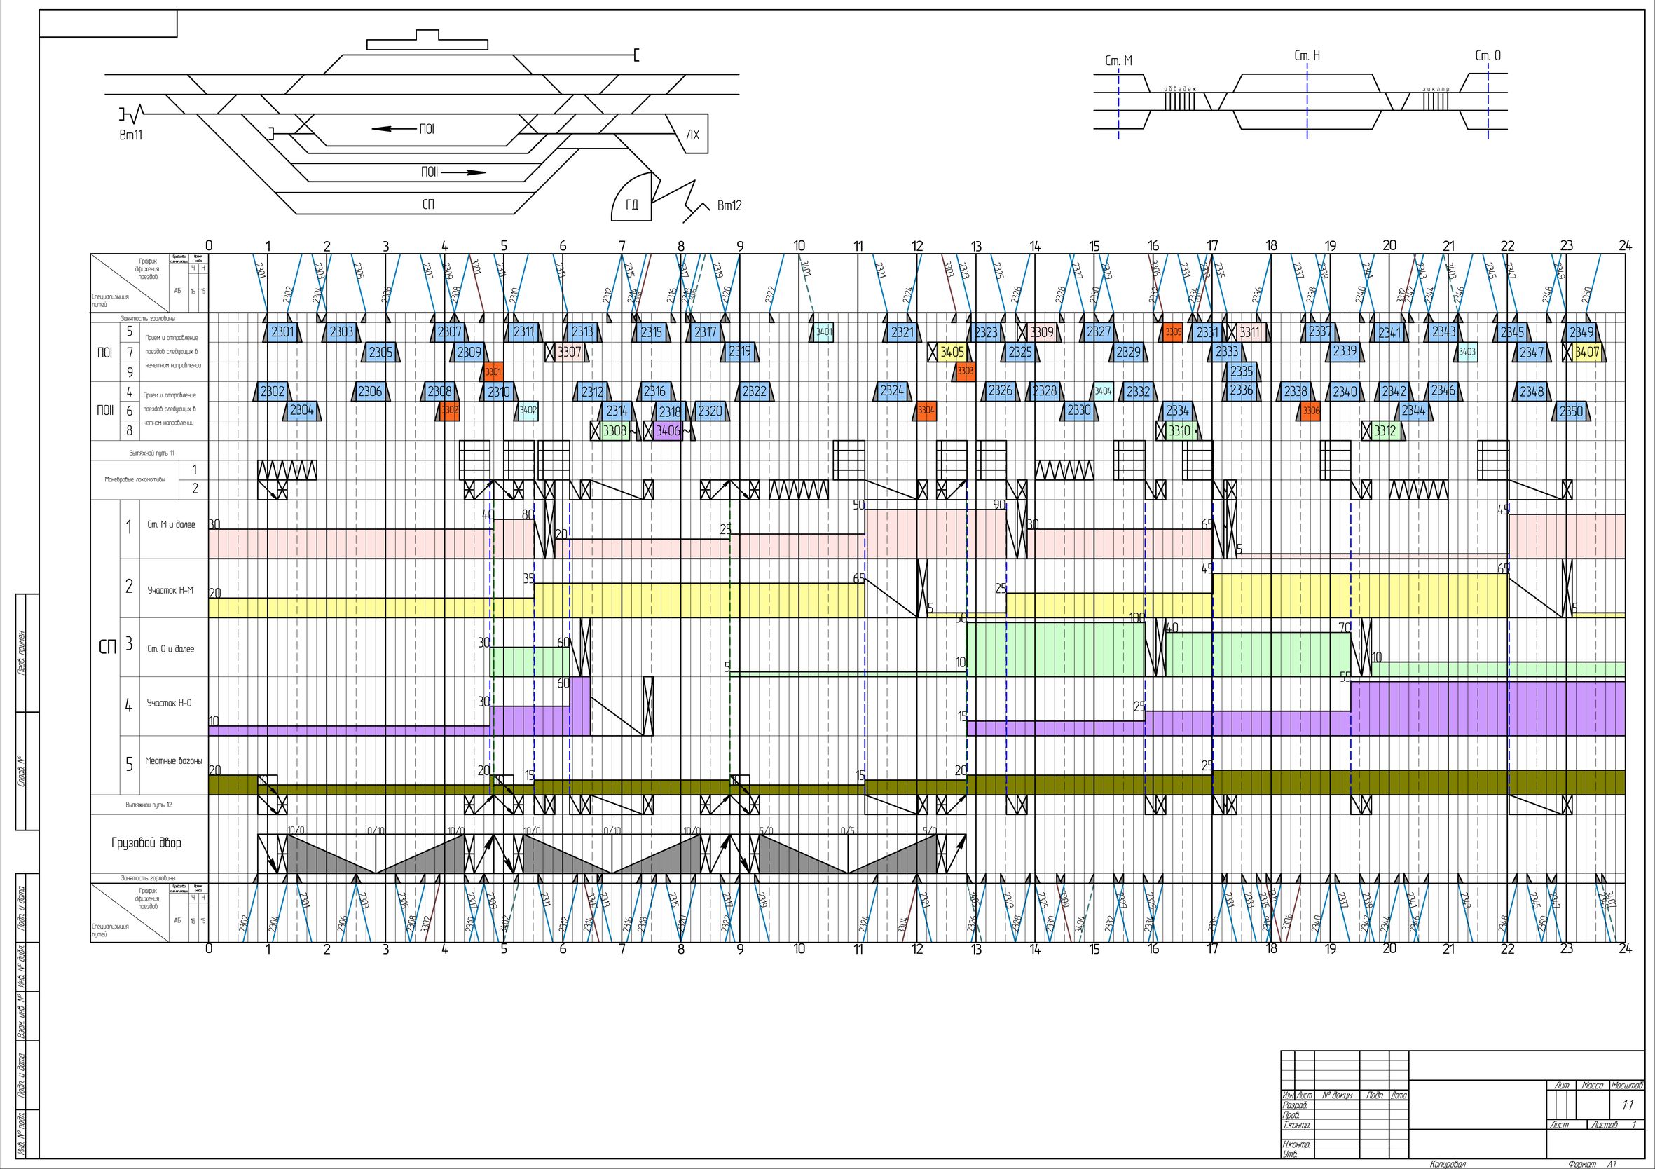The image size is (1655, 1169).
Task: Click the Масштаб header in the title block
Action: click(1627, 1085)
